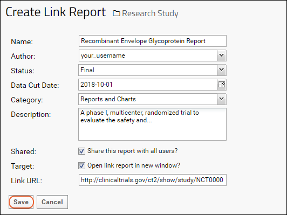Open the Research Study folder link
This screenshot has height=215, width=287.
150,13
